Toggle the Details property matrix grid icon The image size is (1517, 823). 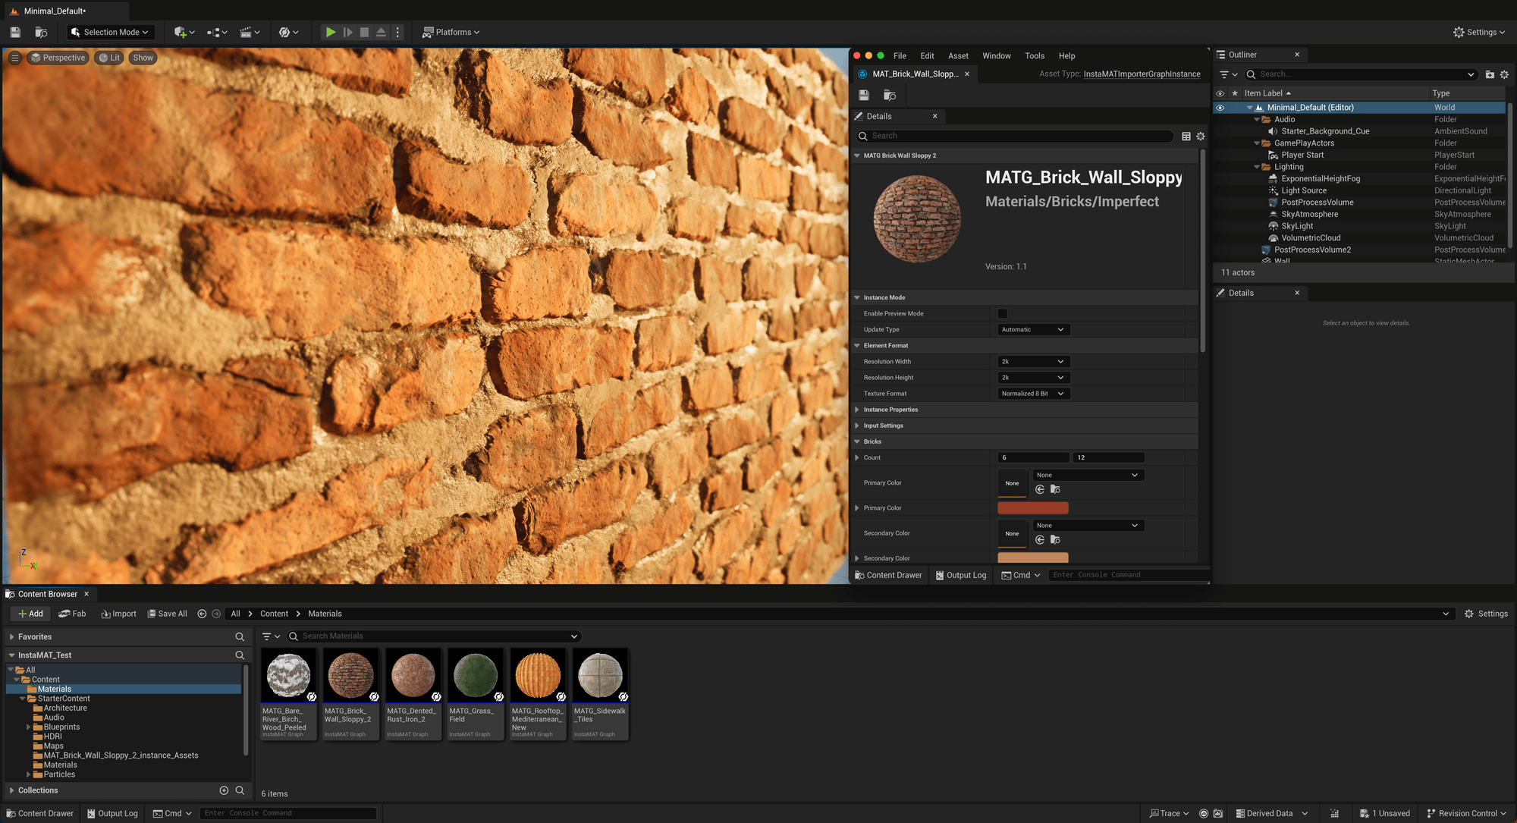click(1186, 136)
